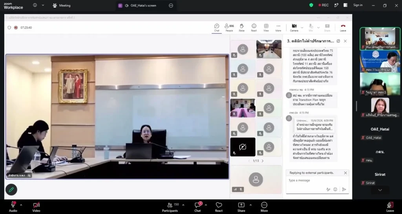The width and height of the screenshot is (402, 214).
Task: Open the Meeting tab in Zoom title bar
Action: pyautogui.click(x=62, y=5)
